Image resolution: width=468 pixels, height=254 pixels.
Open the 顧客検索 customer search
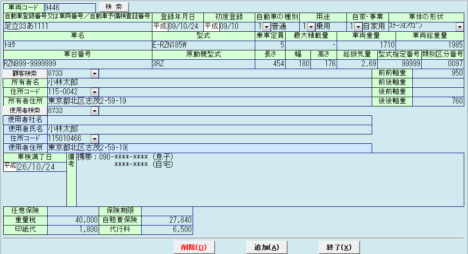pos(25,73)
